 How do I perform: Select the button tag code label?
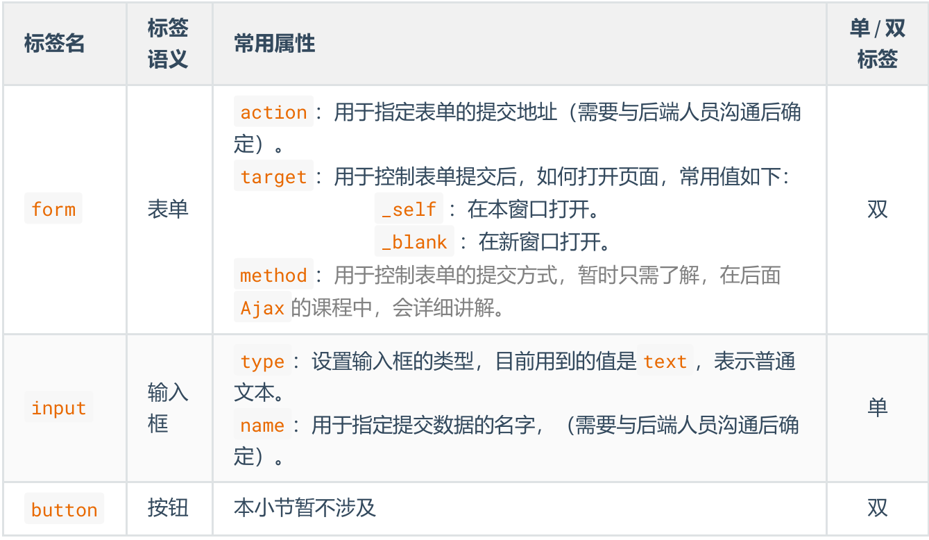coord(64,510)
